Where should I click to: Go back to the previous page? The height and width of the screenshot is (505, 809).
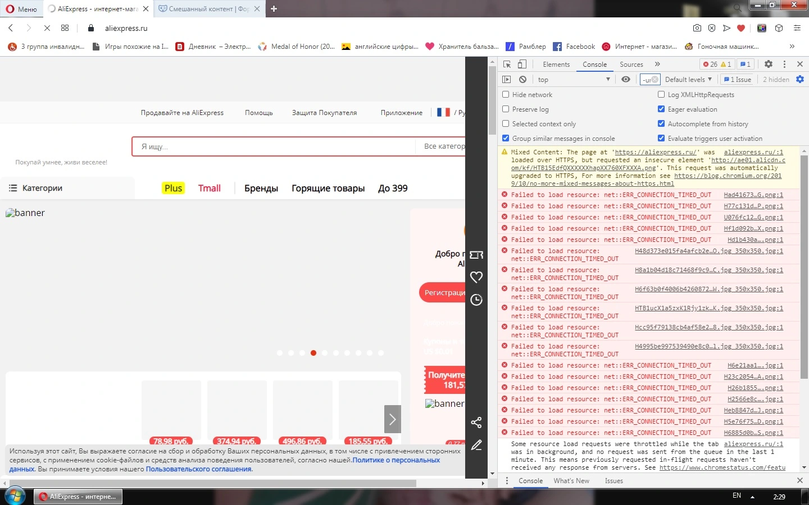coord(11,28)
